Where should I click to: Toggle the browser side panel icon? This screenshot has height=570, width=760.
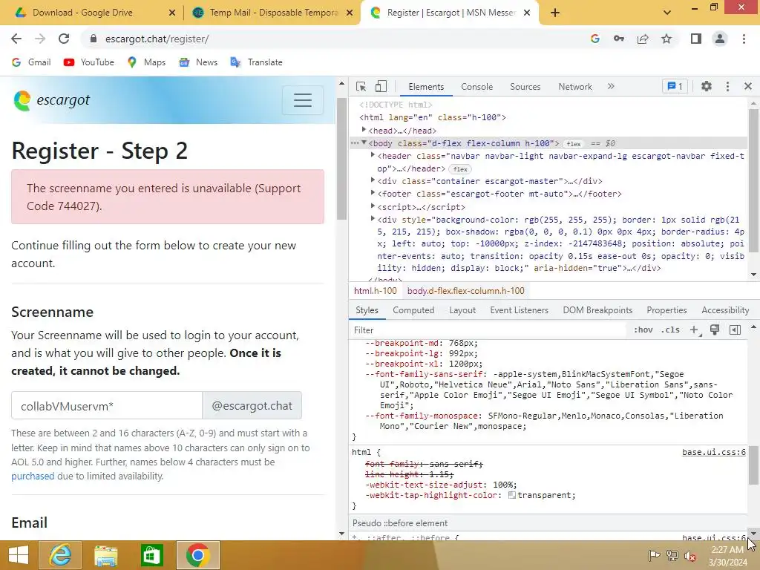coord(696,39)
